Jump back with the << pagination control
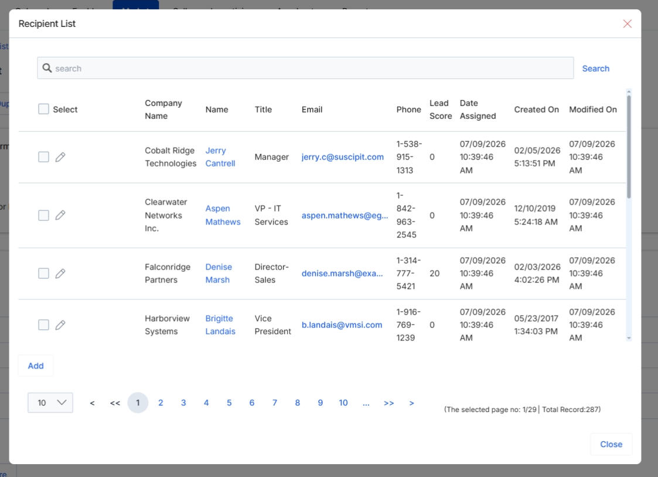The image size is (658, 477). click(115, 403)
